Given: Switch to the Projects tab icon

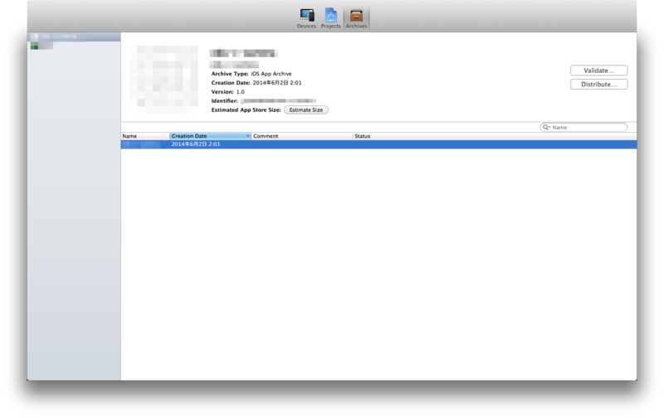Looking at the screenshot, I should [x=330, y=18].
